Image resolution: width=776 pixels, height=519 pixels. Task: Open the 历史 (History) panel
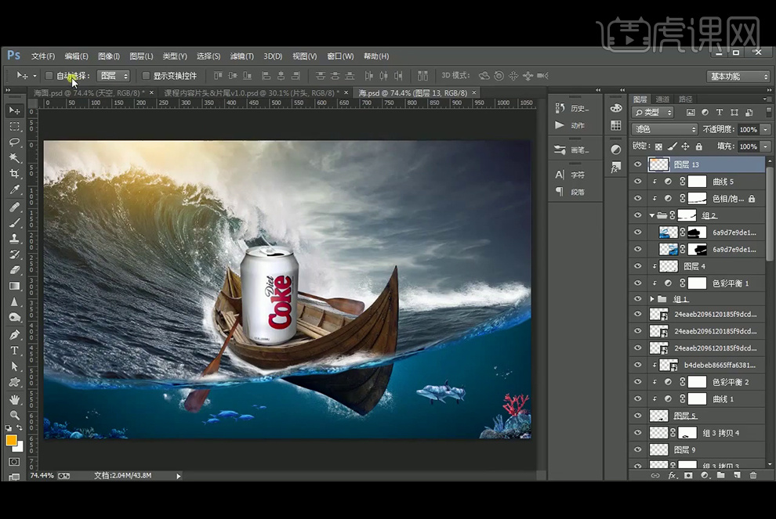click(x=572, y=108)
